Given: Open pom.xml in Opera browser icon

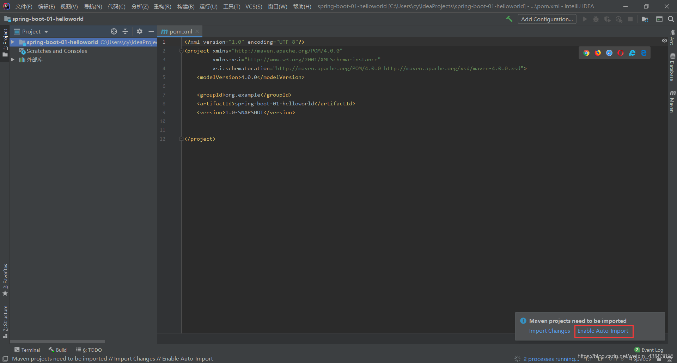Looking at the screenshot, I should [x=621, y=53].
